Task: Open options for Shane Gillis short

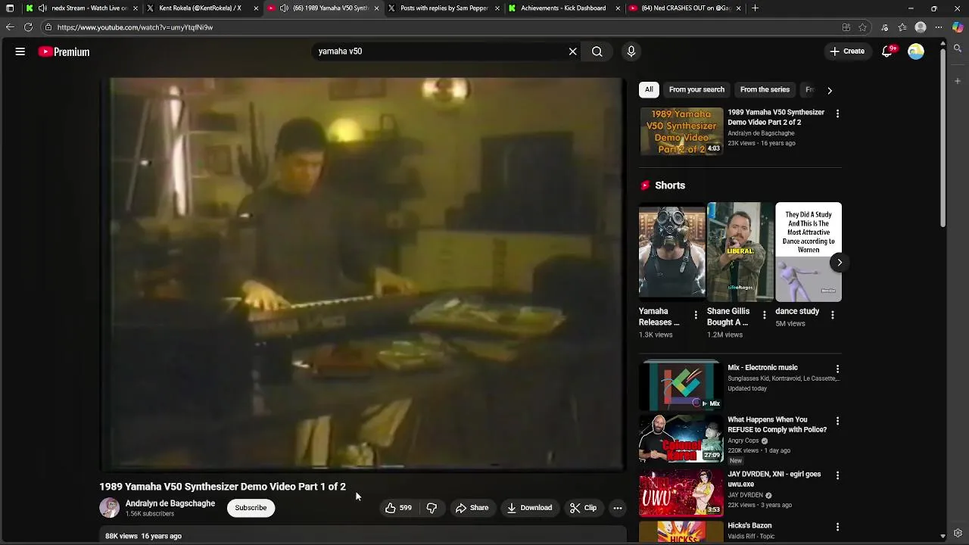Action: point(764,315)
